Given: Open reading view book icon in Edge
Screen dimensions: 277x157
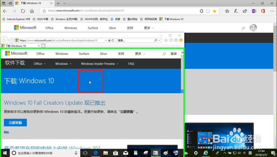Looking at the screenshot, I should (208, 11).
